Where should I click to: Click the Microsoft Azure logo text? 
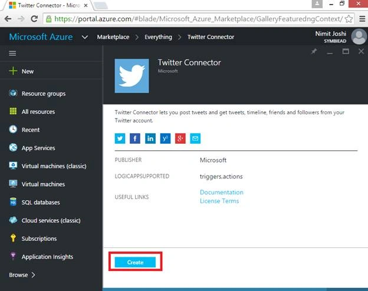pyautogui.click(x=41, y=37)
